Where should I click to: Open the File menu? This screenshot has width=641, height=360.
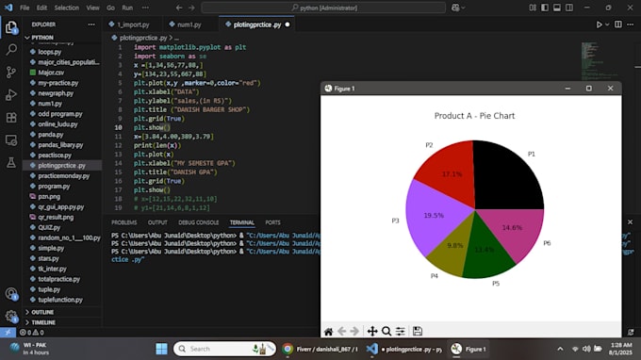[x=25, y=8]
